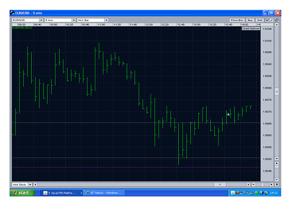Switch to the Java(TM) Platform taskbar item
This screenshot has width=291, height=206.
coord(62,193)
